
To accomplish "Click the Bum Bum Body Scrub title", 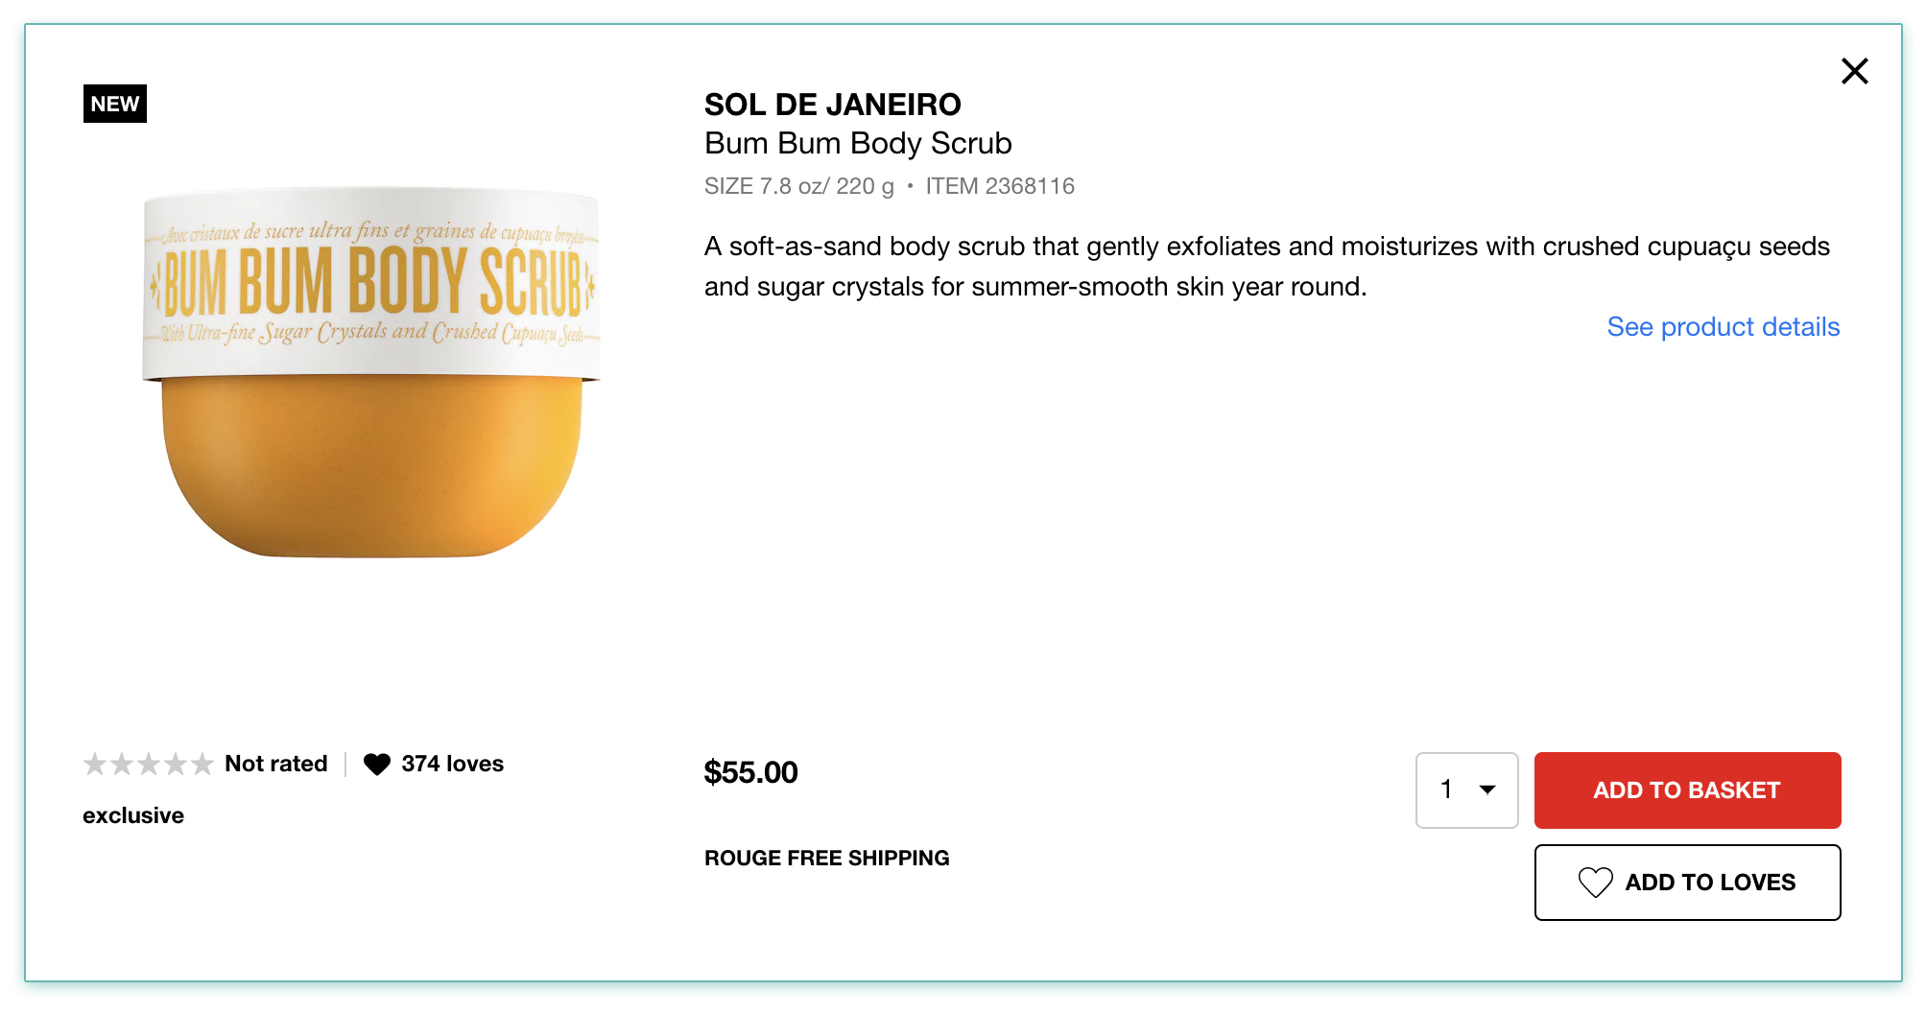I will point(857,144).
